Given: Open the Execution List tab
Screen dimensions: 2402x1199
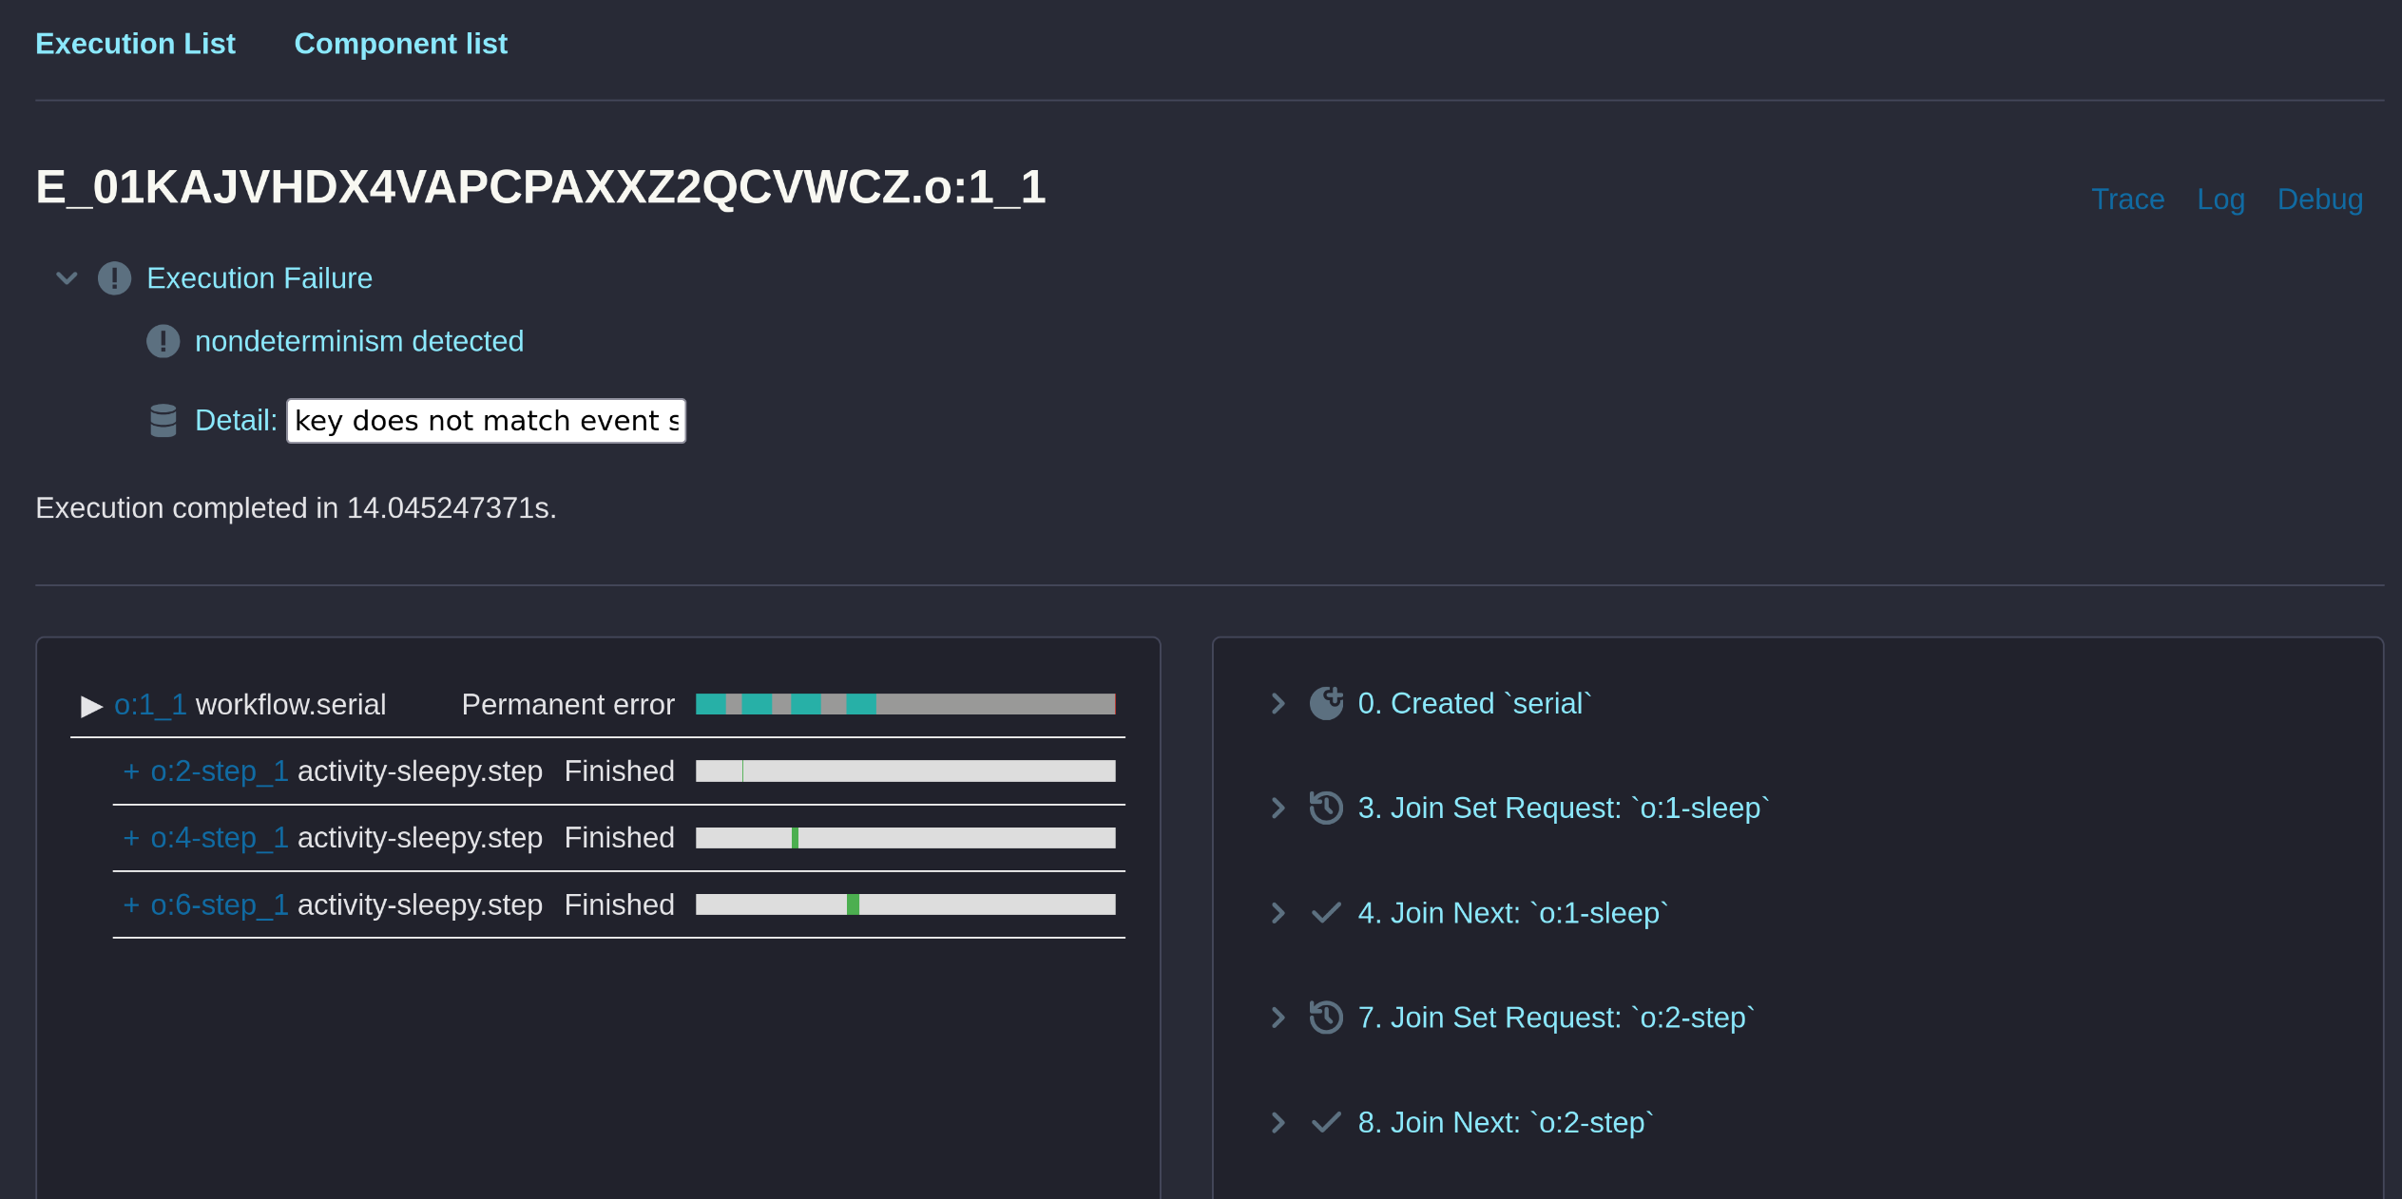Looking at the screenshot, I should point(135,44).
